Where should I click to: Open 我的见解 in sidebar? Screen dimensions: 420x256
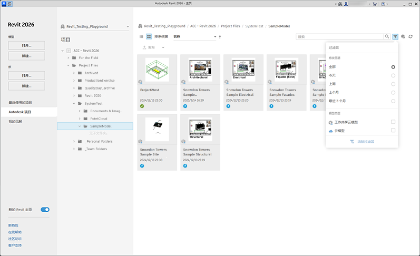(x=15, y=121)
